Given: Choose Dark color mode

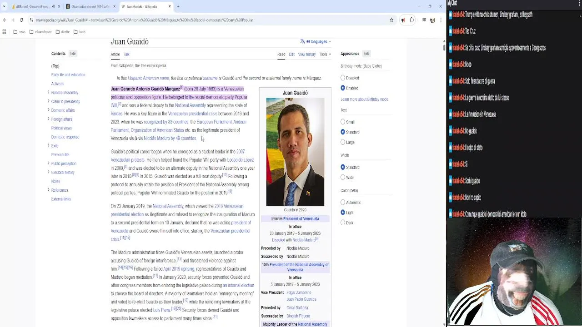Looking at the screenshot, I should (x=343, y=223).
